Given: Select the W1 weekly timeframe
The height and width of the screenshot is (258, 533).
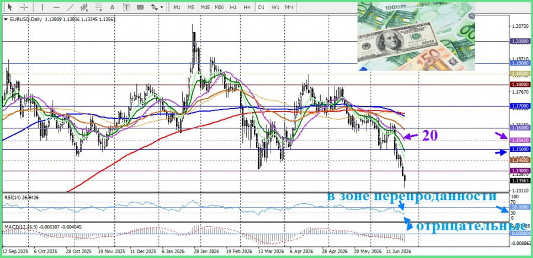Looking at the screenshot, I should pos(275,6).
